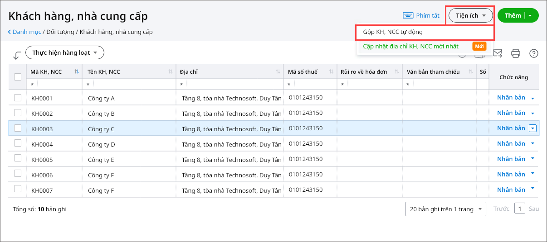547x242 pixels.
Task: Click sort icon on Tên KH, NCC column
Action: click(x=171, y=71)
